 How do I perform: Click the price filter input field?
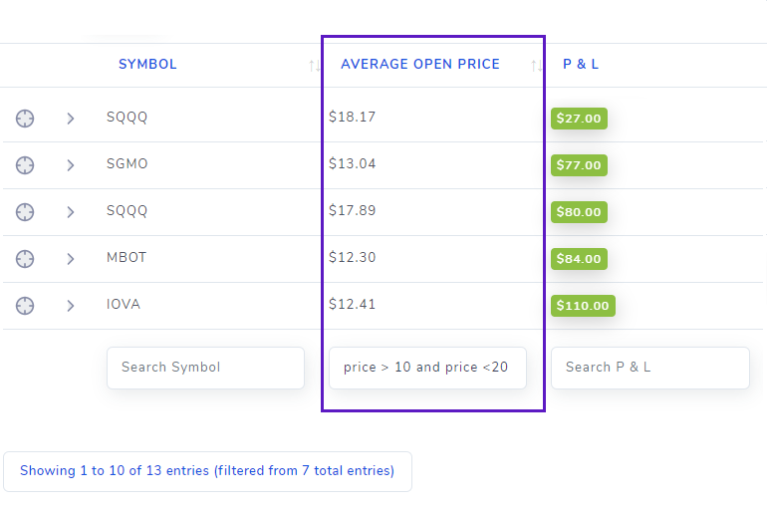tap(427, 368)
